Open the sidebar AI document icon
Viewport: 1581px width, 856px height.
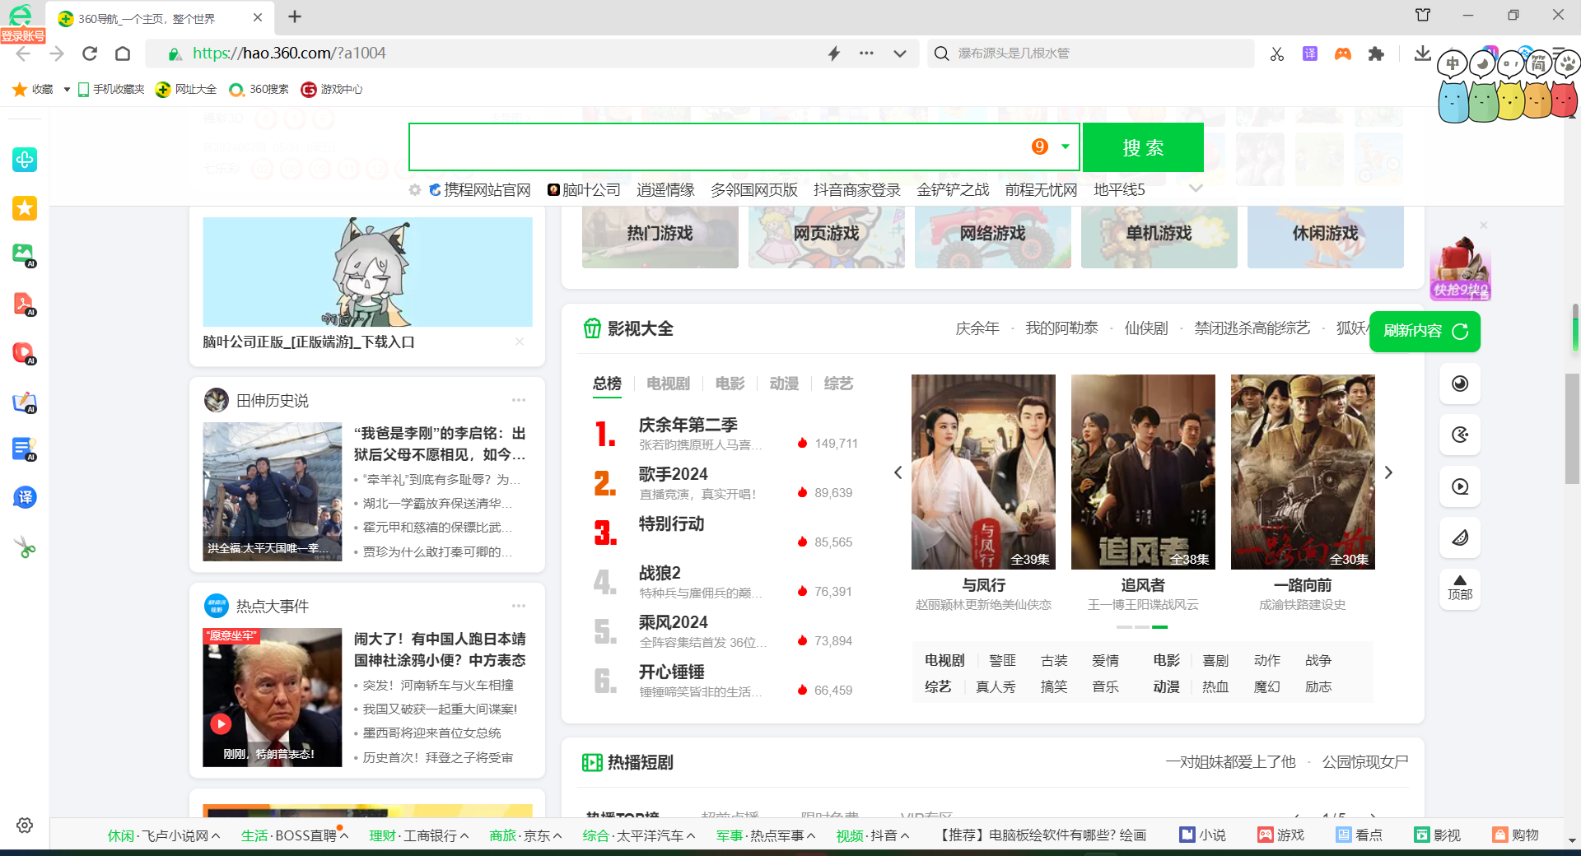coord(25,449)
